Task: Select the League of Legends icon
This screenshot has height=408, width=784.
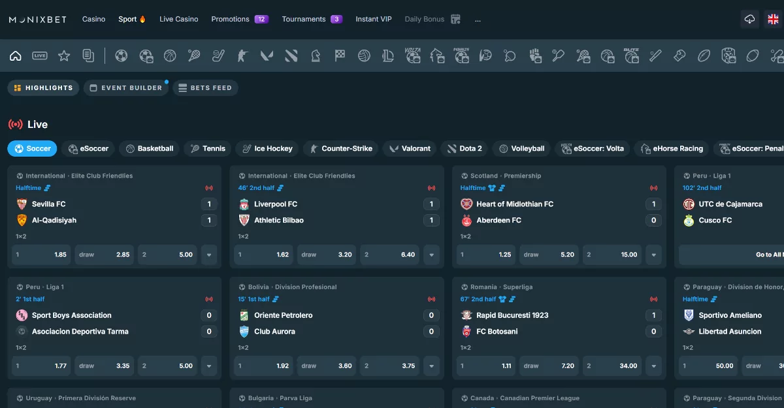Action: [388, 55]
